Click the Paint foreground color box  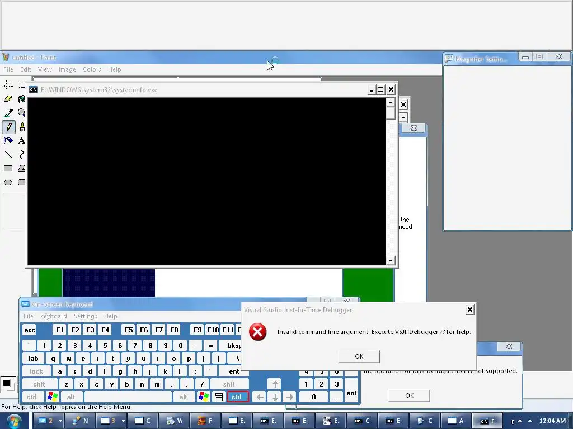pyautogui.click(x=7, y=383)
